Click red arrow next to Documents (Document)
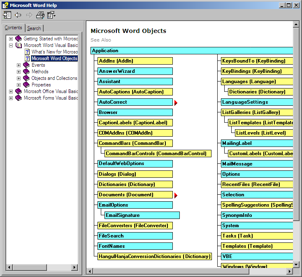 [176, 195]
